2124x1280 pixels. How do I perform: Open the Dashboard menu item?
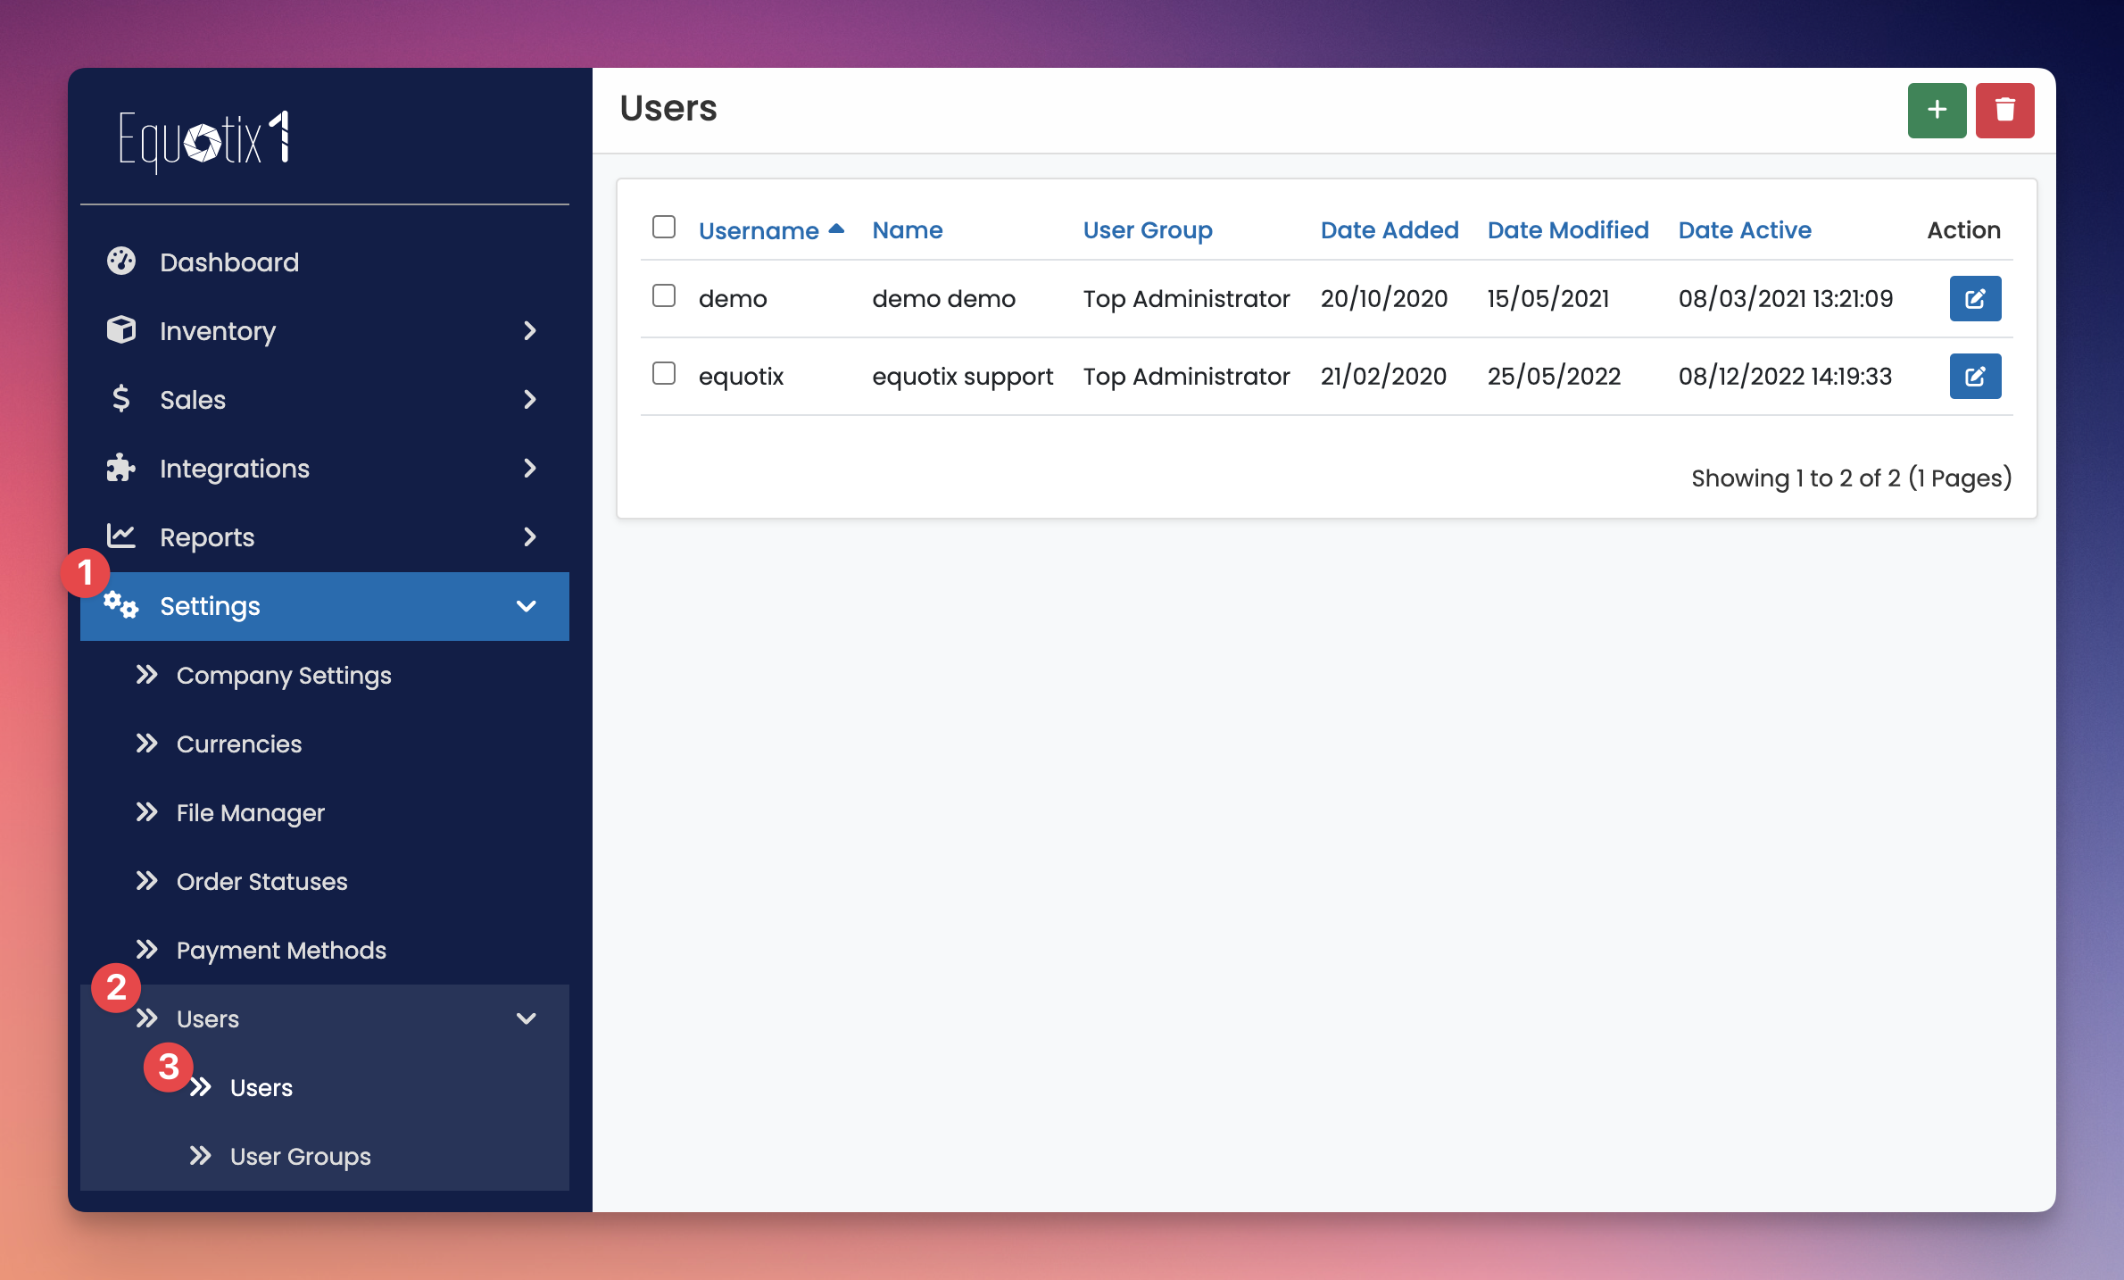(325, 262)
